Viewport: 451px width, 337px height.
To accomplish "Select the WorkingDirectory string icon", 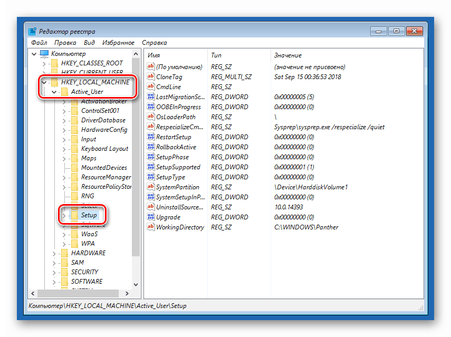I will coord(151,227).
